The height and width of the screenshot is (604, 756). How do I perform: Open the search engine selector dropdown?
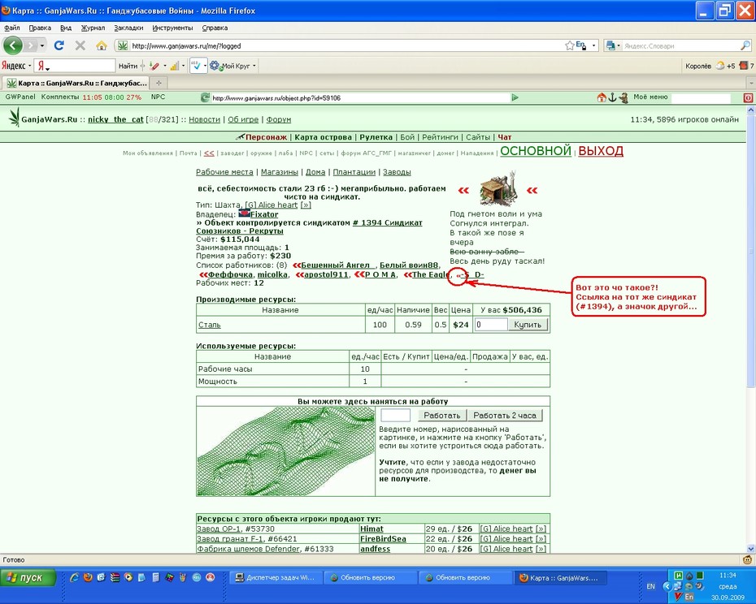coord(613,45)
